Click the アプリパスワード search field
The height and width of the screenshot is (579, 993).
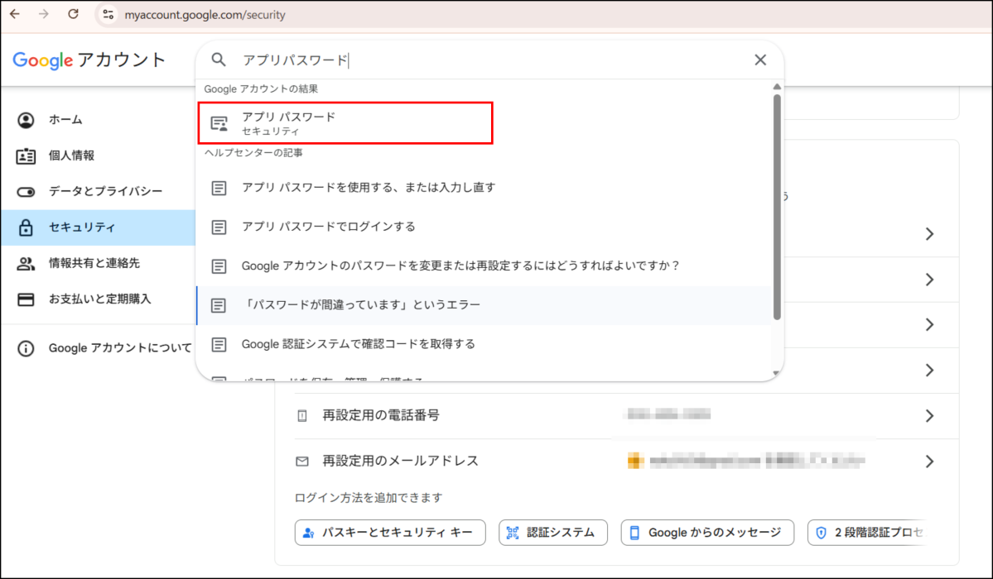coord(488,60)
